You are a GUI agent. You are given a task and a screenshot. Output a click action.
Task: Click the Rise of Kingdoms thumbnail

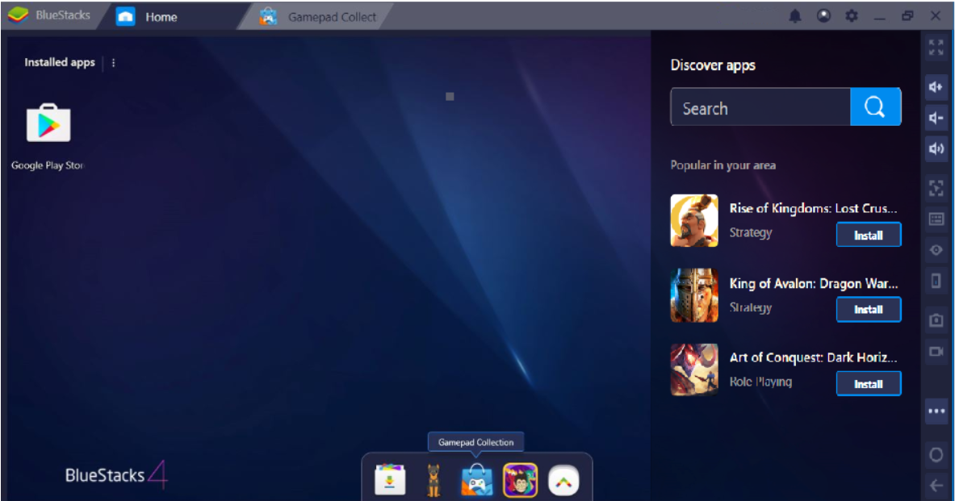click(x=694, y=220)
